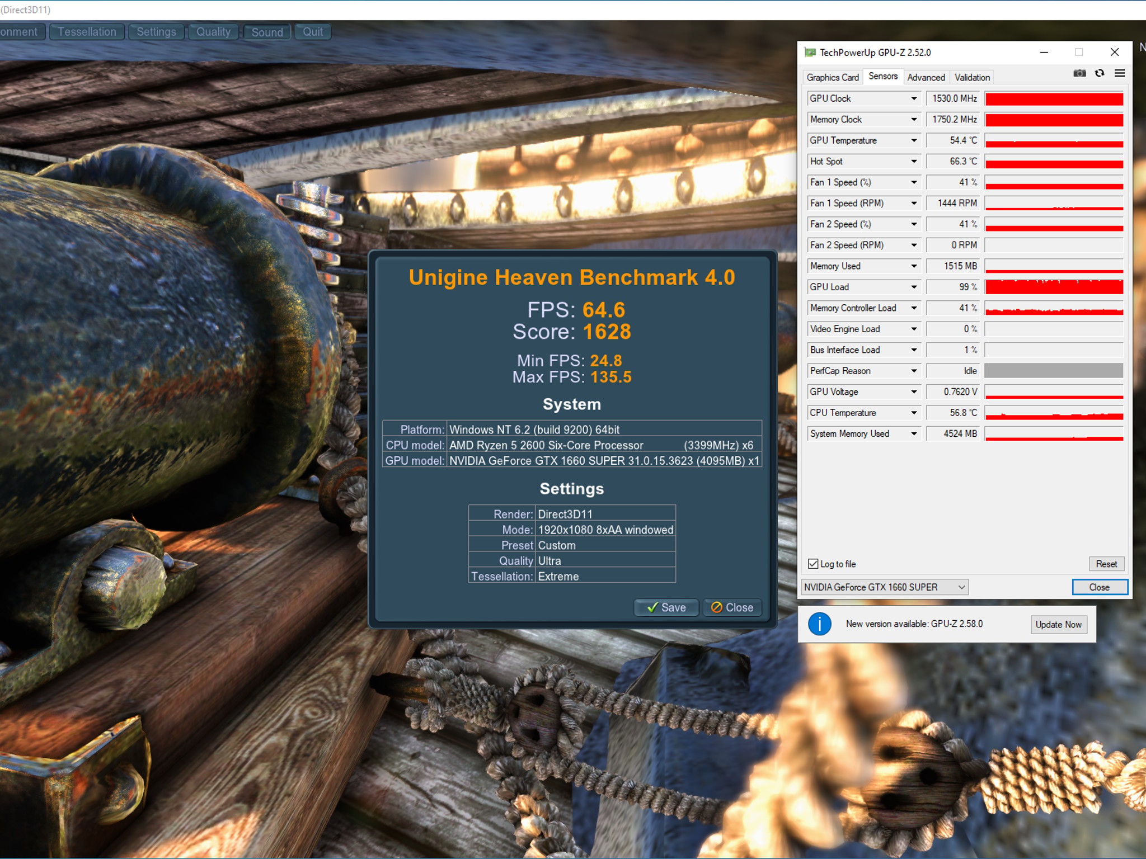
Task: Select the Sensors tab
Action: point(883,76)
